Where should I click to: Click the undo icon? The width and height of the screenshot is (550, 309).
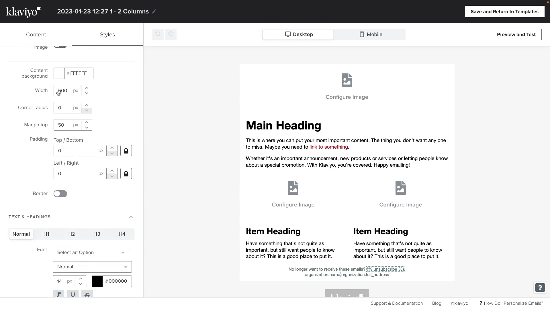point(158,34)
